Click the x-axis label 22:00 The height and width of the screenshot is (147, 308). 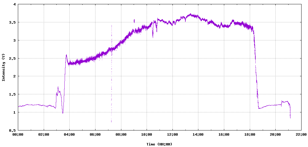click(x=301, y=134)
